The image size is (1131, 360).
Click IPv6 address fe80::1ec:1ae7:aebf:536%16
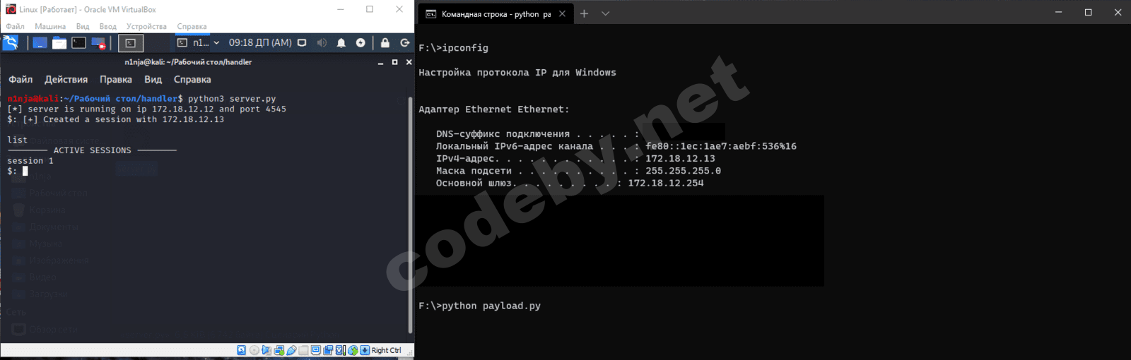pos(721,147)
